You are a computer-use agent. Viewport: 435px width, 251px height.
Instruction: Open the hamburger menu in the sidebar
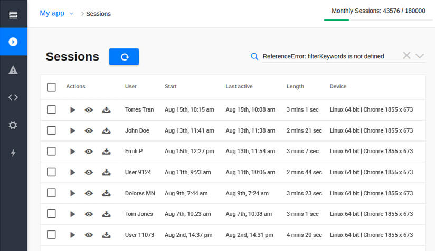point(13,14)
